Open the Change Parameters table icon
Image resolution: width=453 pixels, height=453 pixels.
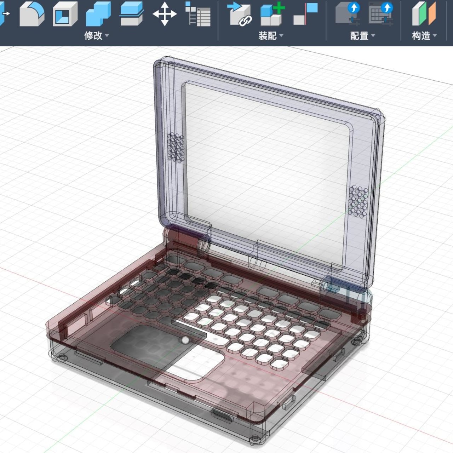tap(198, 15)
